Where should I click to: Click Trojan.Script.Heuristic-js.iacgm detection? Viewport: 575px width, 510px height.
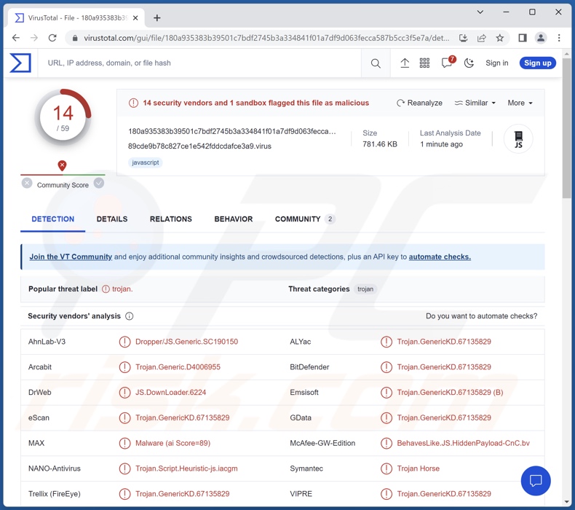point(186,468)
